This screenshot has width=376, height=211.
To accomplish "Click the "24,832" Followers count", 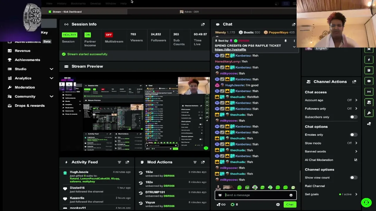I will pyautogui.click(x=156, y=34).
